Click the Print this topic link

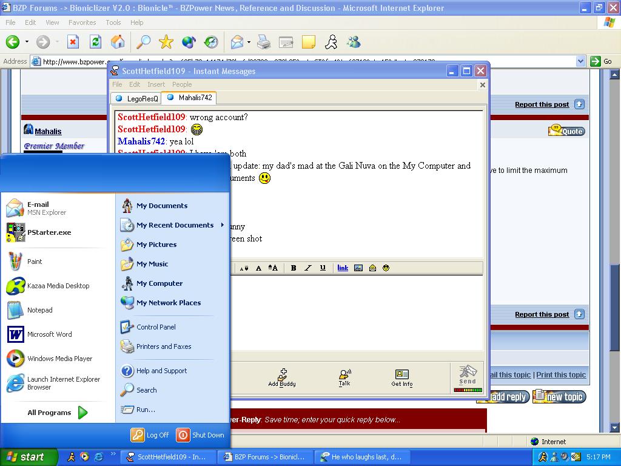[561, 375]
